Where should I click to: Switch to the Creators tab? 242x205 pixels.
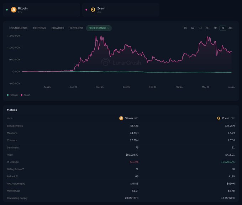pyautogui.click(x=58, y=28)
